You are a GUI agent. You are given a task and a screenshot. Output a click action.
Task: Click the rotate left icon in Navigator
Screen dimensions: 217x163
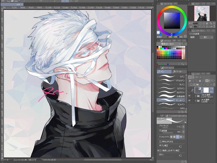200,27
